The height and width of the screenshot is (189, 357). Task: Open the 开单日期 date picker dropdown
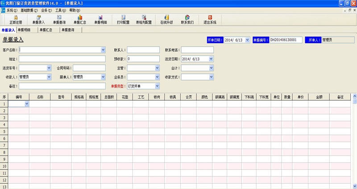point(246,40)
